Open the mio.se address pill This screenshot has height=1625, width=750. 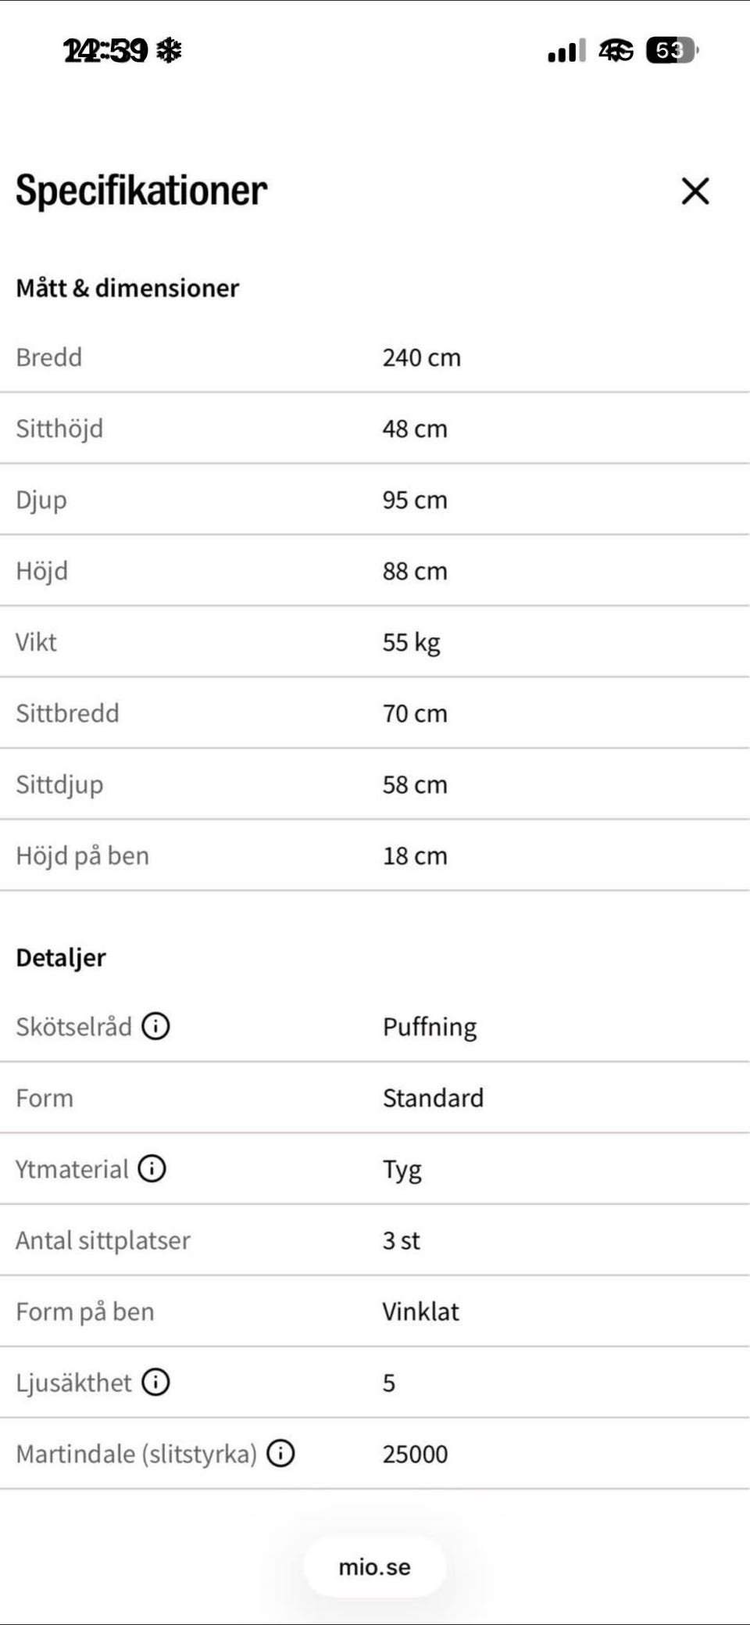click(375, 1567)
